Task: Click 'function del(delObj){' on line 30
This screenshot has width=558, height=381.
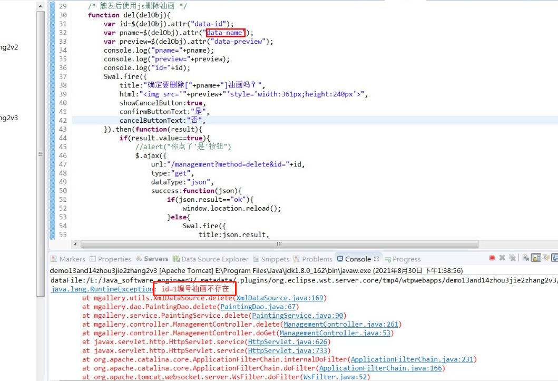Action: point(130,15)
